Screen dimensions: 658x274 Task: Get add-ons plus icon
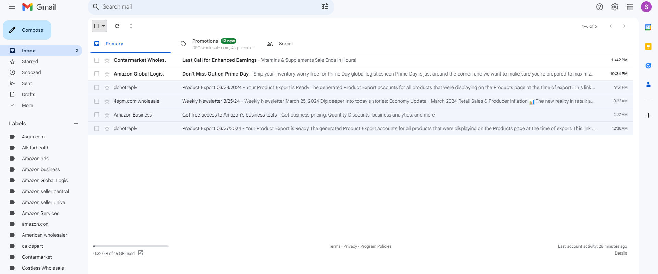point(648,115)
